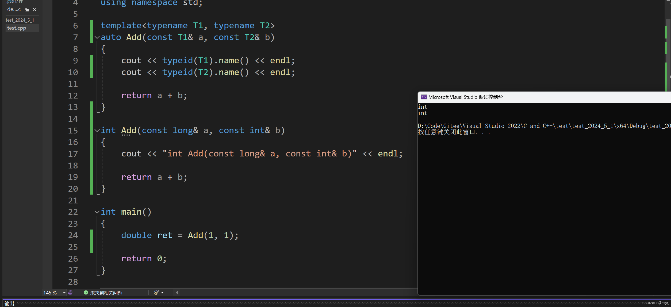671x307 pixels.
Task: Click the debug console window icon
Action: pos(424,97)
